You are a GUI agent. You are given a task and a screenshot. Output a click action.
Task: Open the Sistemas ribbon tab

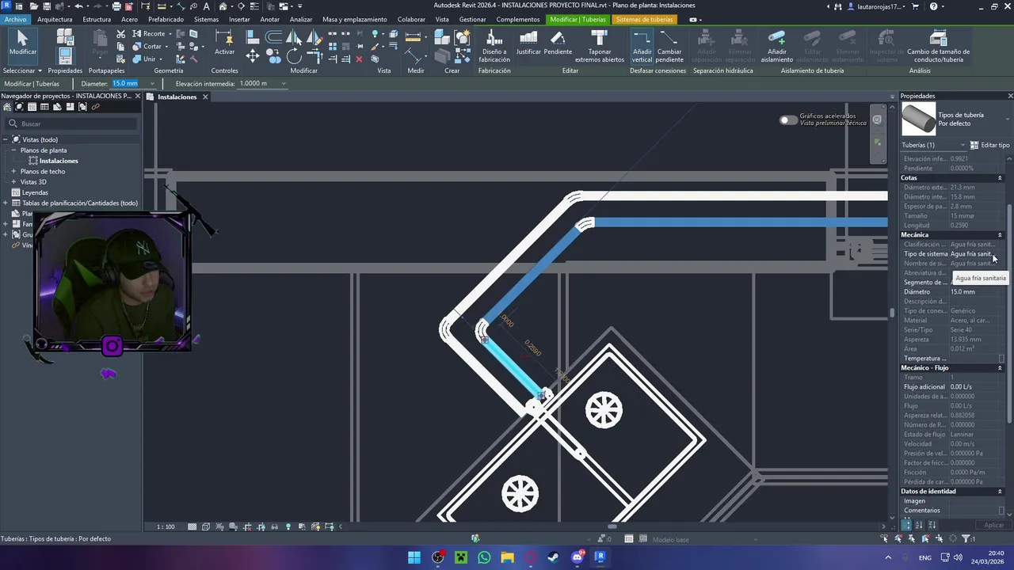pyautogui.click(x=206, y=19)
